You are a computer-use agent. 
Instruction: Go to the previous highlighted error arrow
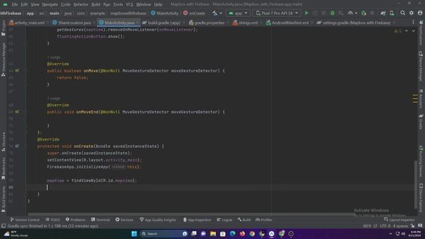click(406, 31)
